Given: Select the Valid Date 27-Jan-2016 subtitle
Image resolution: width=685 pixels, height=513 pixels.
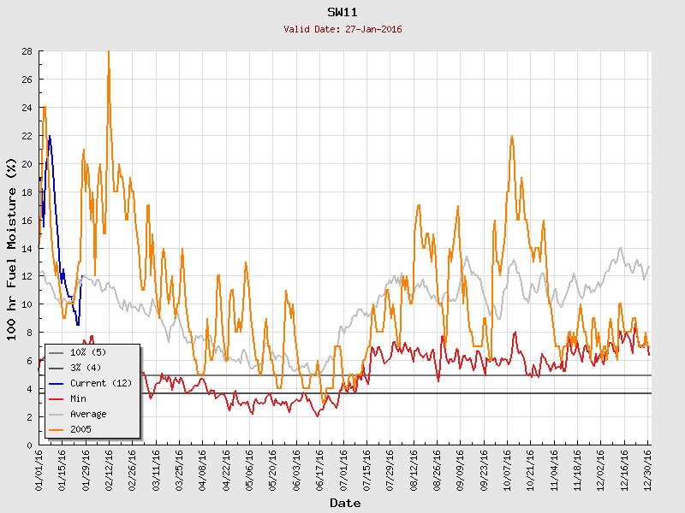Looking at the screenshot, I should click(x=342, y=29).
